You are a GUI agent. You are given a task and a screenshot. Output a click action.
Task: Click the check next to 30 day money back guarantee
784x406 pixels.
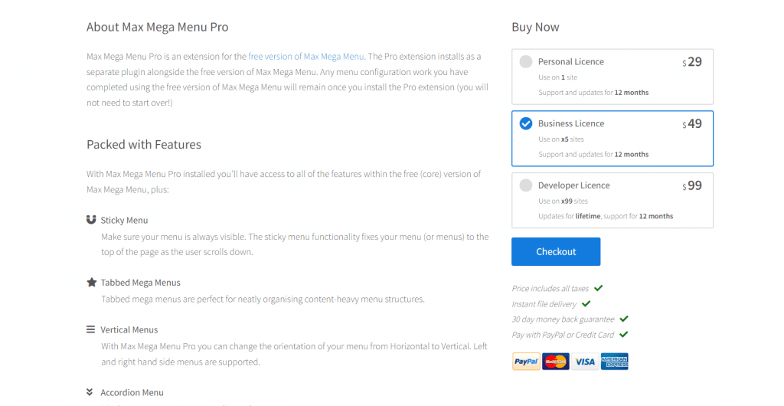tap(624, 319)
